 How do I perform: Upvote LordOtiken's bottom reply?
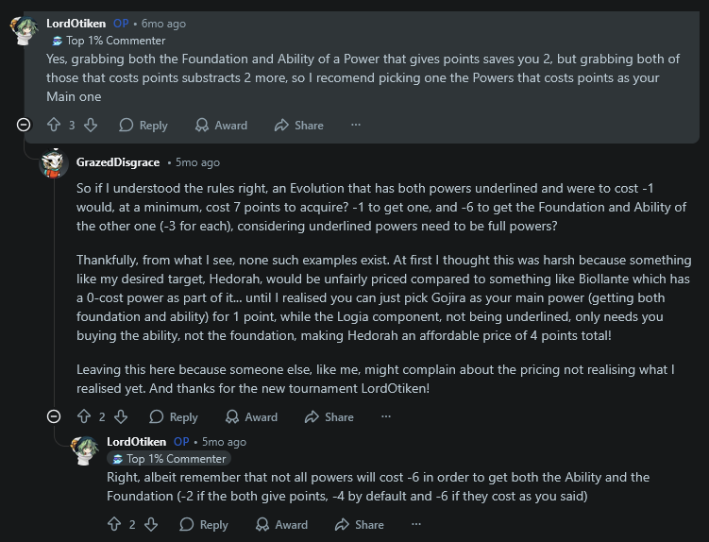[x=114, y=524]
